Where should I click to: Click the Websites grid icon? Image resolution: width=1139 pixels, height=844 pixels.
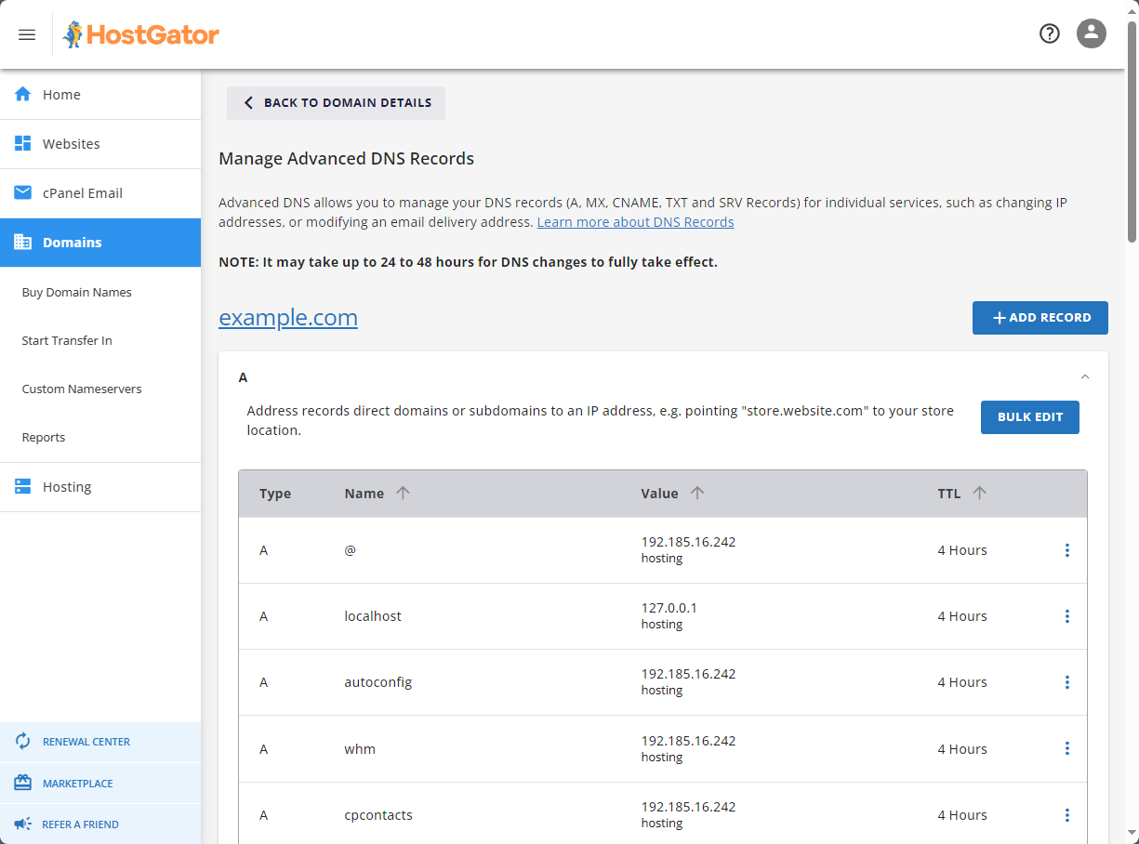(x=21, y=143)
